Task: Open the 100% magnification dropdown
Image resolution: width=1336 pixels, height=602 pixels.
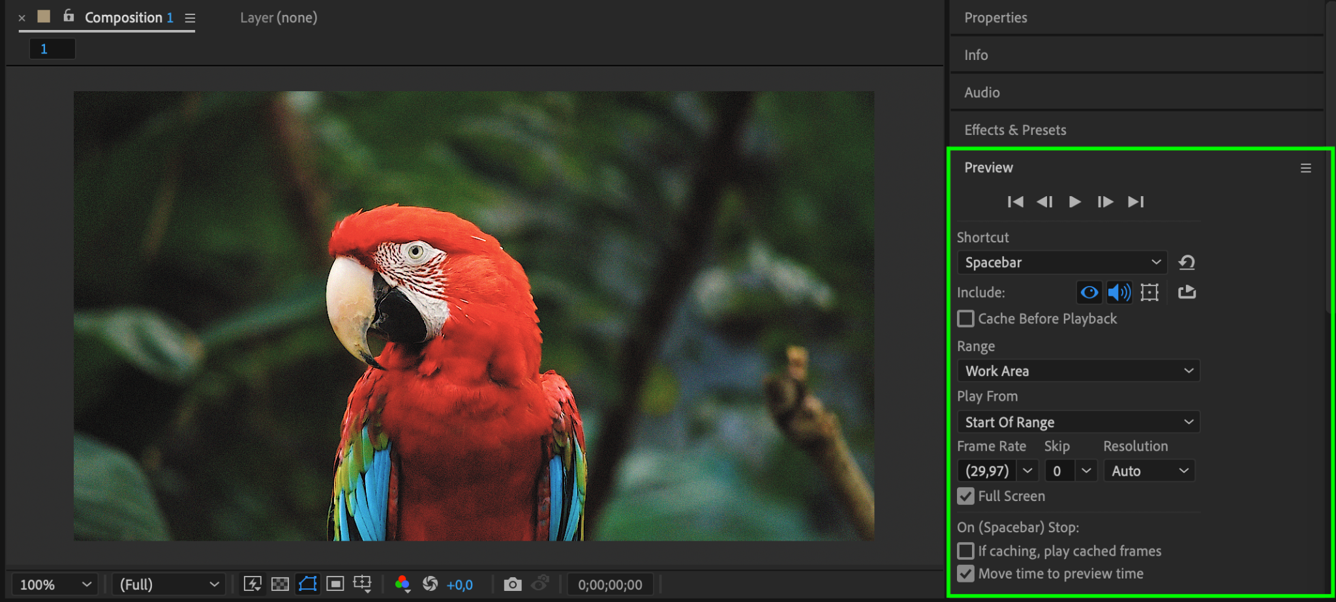Action: click(x=55, y=584)
